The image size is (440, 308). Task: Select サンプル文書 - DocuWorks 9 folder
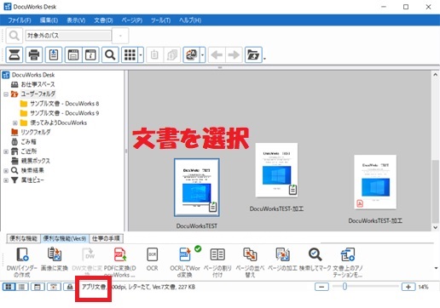(65, 113)
